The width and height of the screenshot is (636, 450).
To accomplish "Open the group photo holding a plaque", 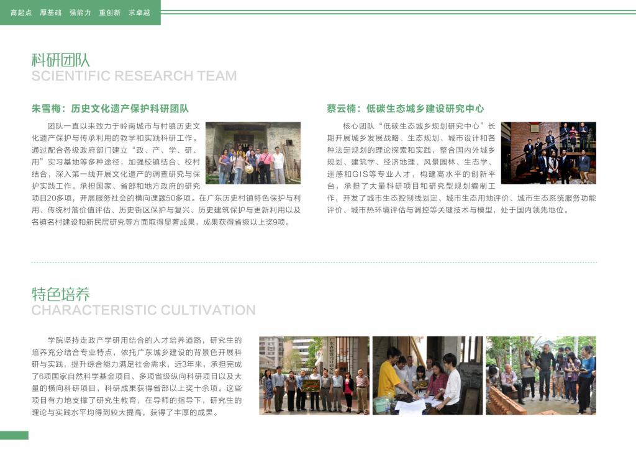I will 314,376.
